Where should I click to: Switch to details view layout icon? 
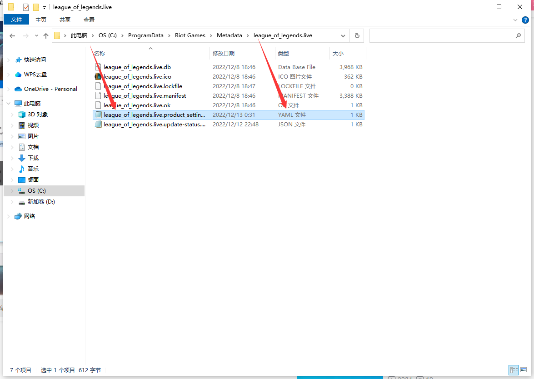pos(514,370)
